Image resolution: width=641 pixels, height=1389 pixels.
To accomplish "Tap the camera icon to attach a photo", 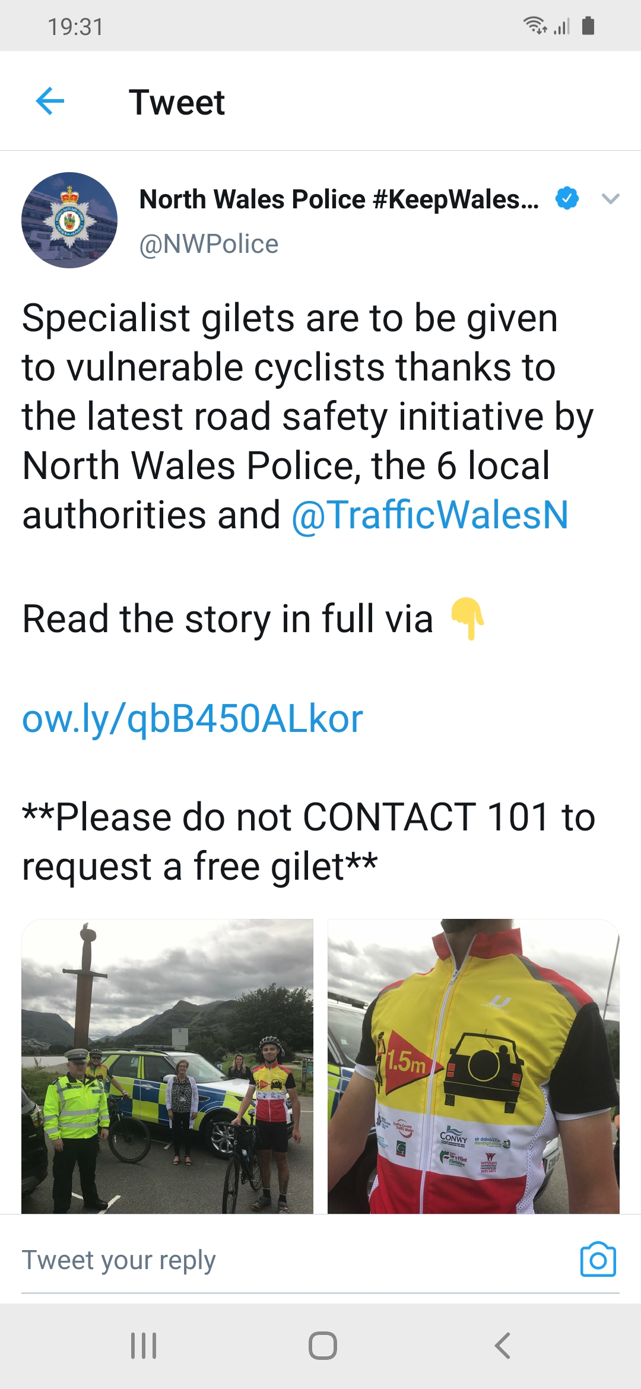I will 598,1259.
